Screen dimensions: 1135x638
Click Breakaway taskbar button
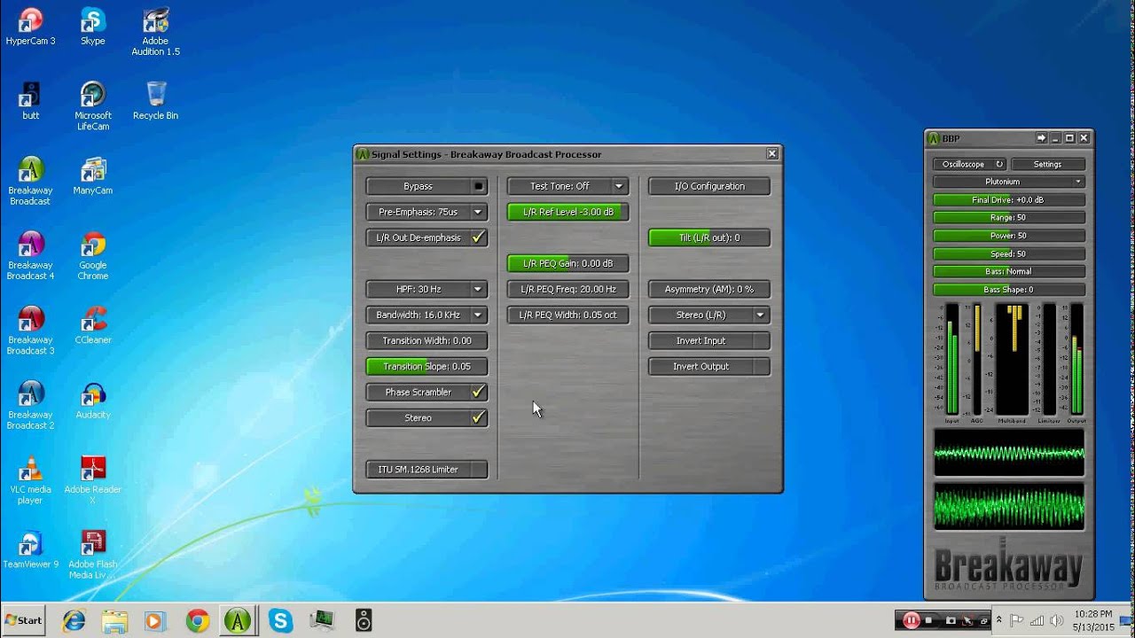click(x=238, y=620)
